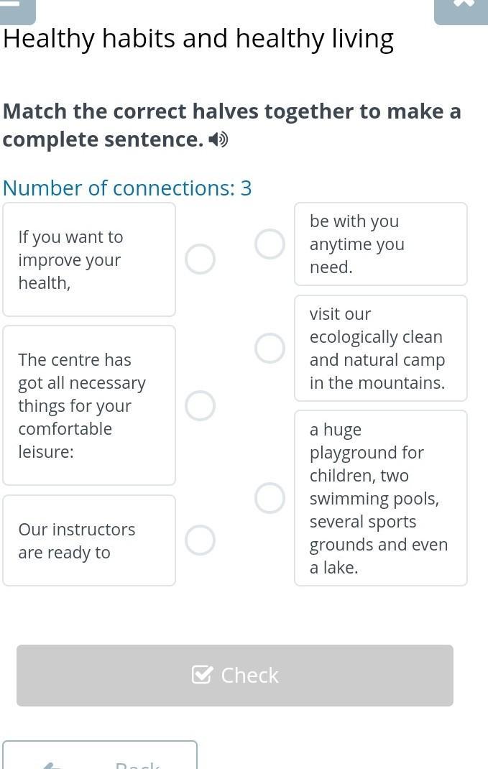Click the 'visit our ecologically clean' card
The height and width of the screenshot is (769, 488).
point(380,348)
